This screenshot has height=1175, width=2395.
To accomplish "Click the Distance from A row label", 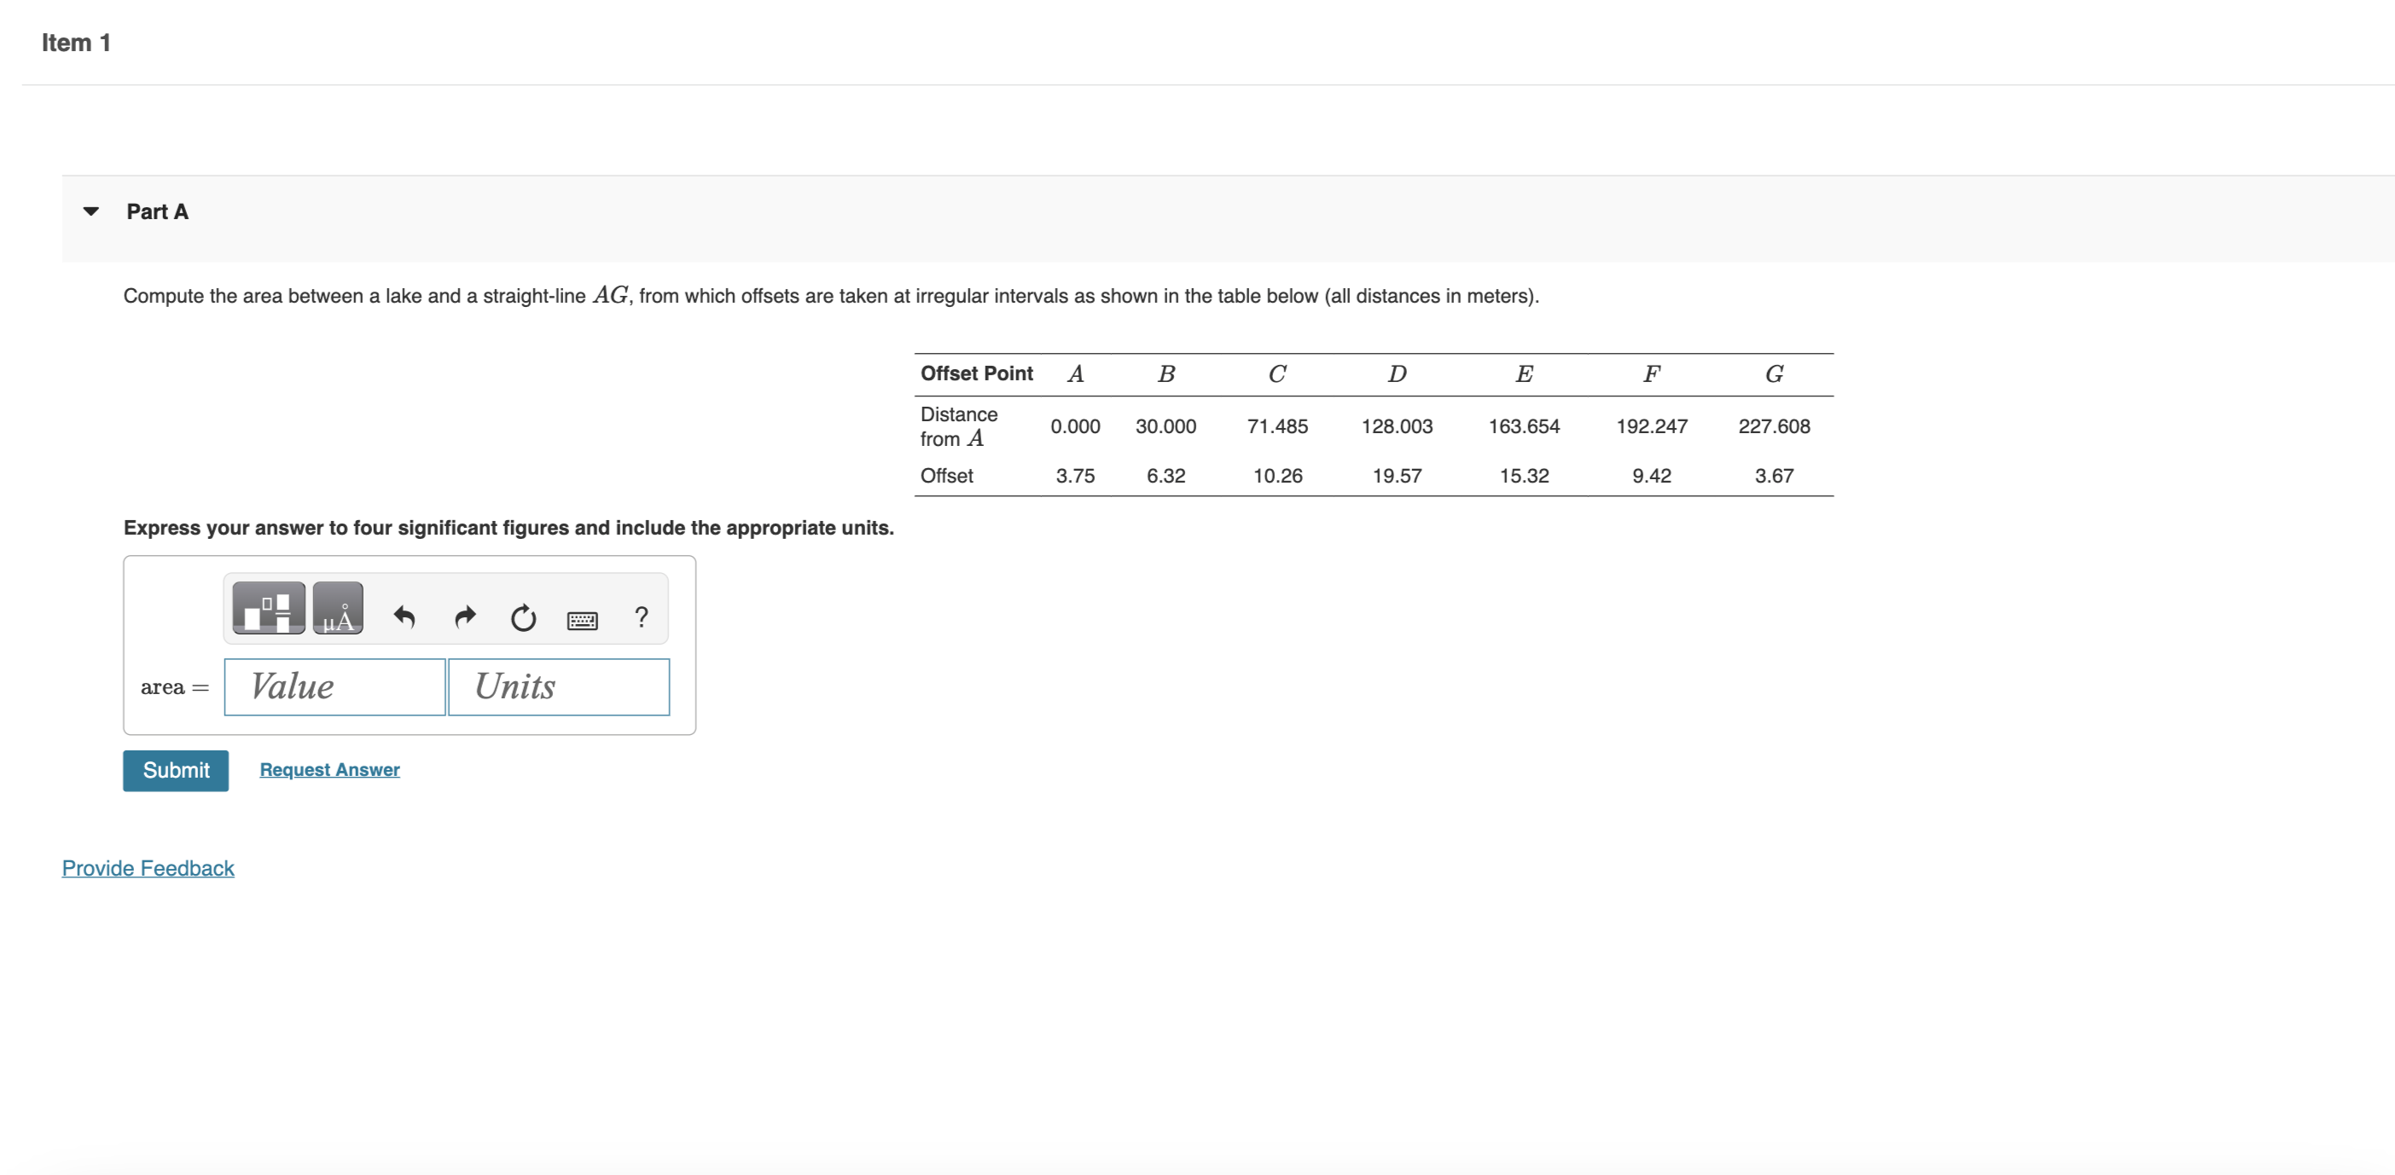I will click(957, 425).
